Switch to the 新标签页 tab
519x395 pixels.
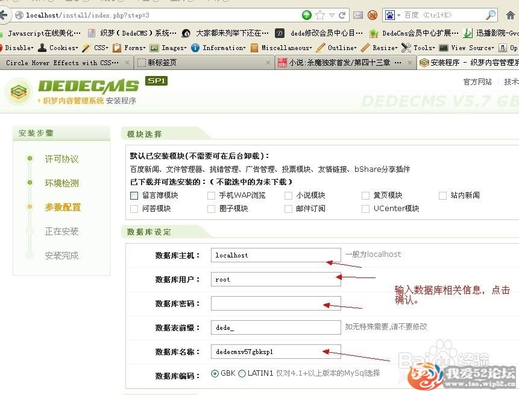pyautogui.click(x=204, y=63)
